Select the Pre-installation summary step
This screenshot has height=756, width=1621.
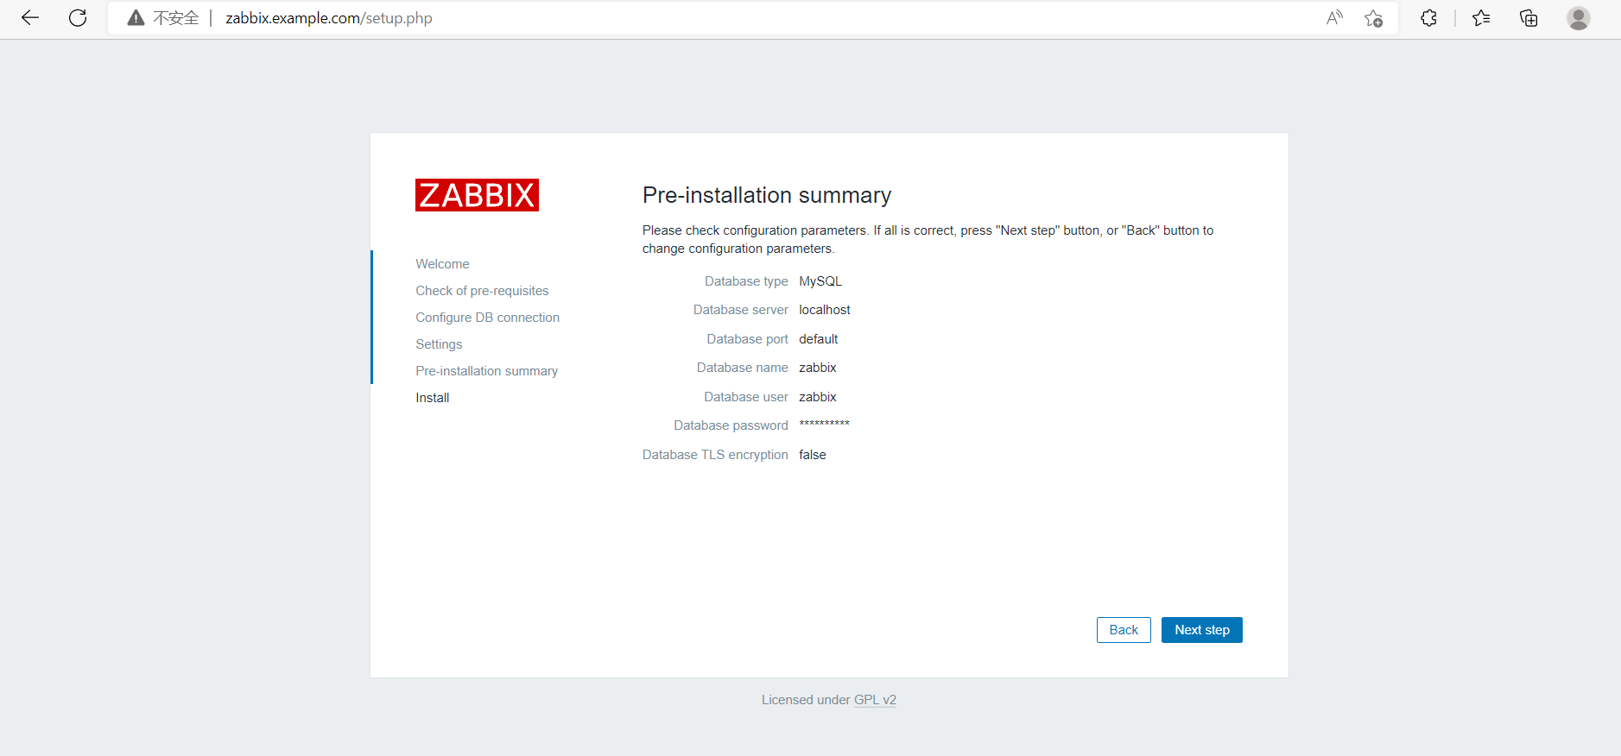(486, 371)
